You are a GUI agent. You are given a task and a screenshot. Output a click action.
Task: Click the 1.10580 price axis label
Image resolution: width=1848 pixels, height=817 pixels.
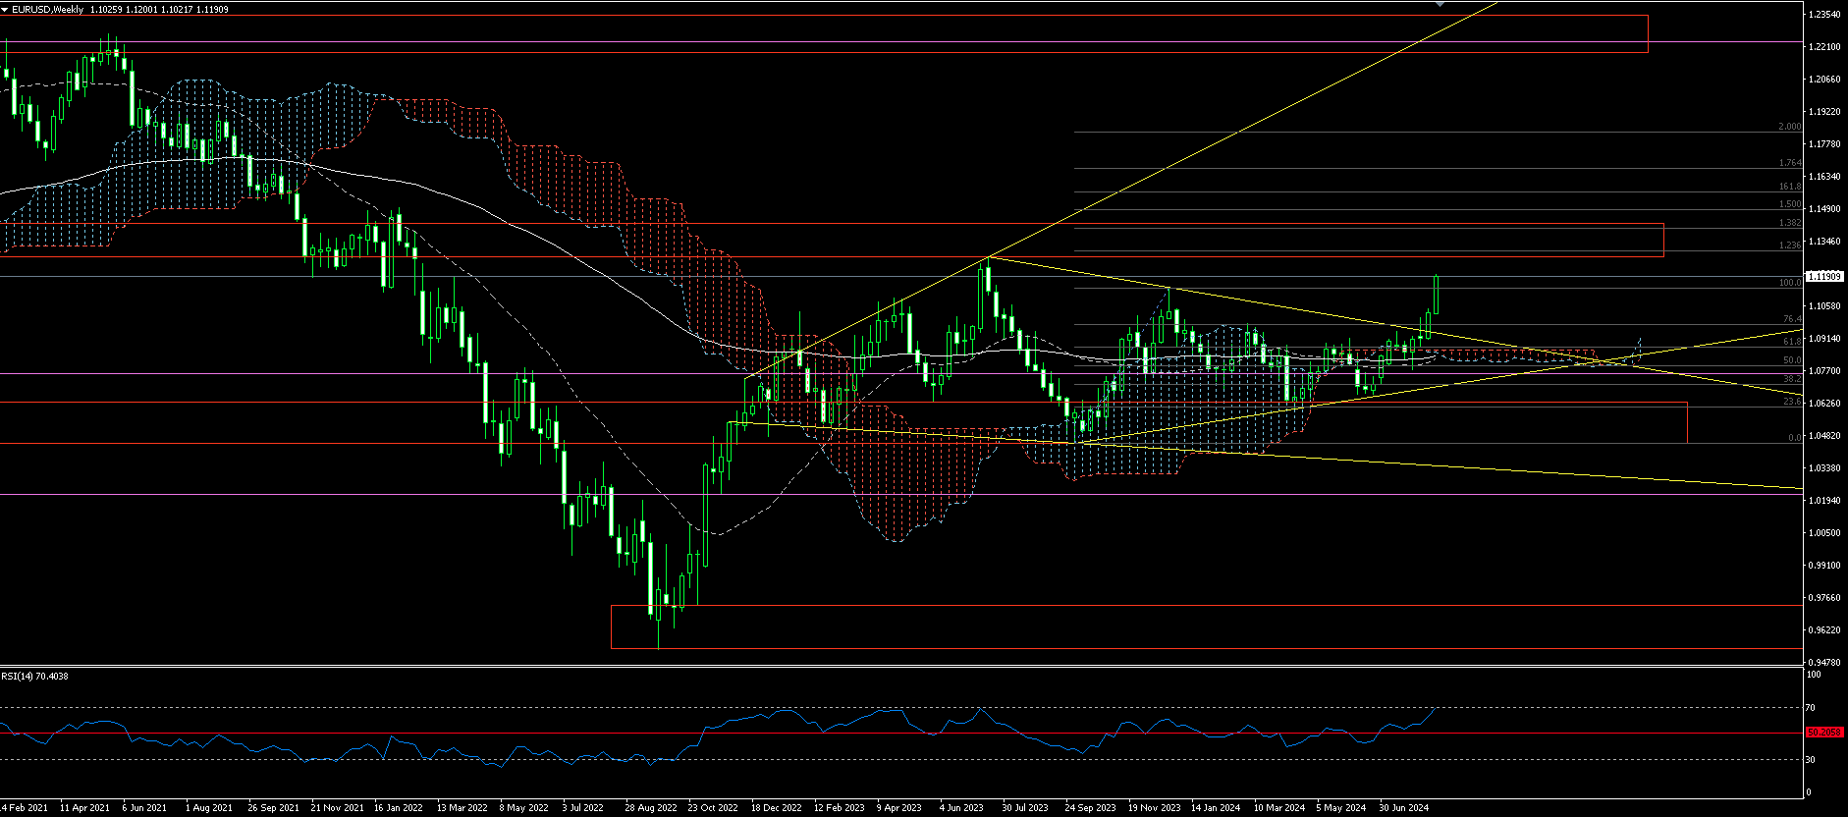tap(1823, 306)
